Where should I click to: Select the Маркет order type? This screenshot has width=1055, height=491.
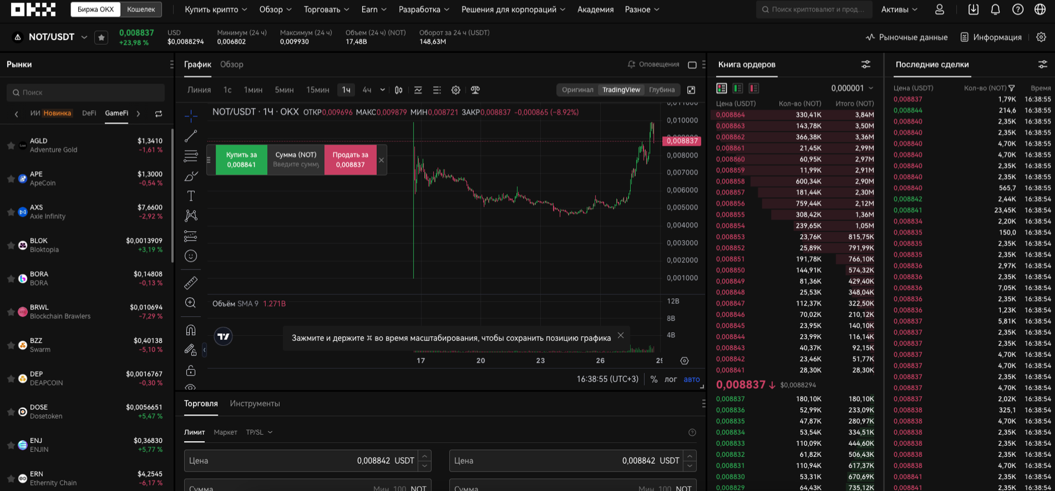click(x=226, y=432)
